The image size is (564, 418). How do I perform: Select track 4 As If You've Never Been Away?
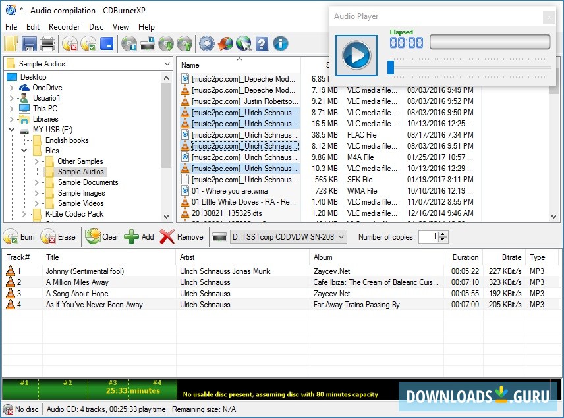281,304
